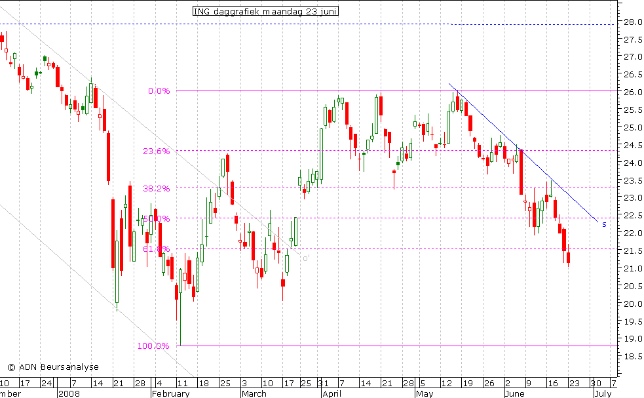Click the '2' date label in June
This screenshot has width=644, height=398.
coord(508,383)
